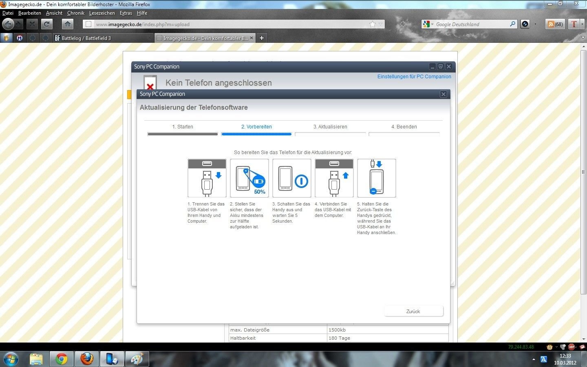Click the 3. Aktualisieren step progress bar
Viewport: 587px width, 367px height.
[x=330, y=134]
